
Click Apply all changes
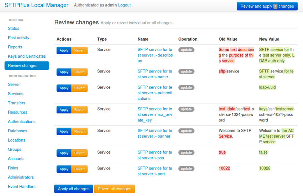[x=73, y=189]
